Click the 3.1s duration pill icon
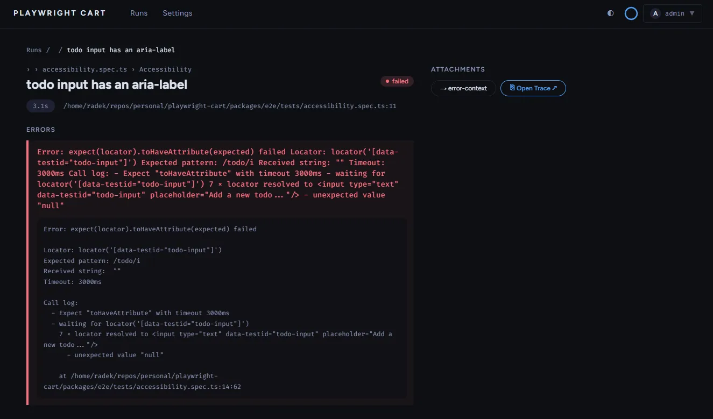The height and width of the screenshot is (419, 713). 40,106
